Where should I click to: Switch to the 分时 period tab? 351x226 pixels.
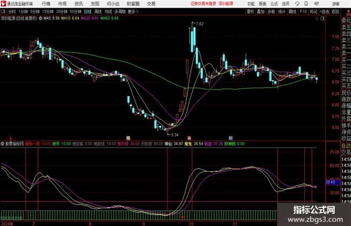point(12,12)
